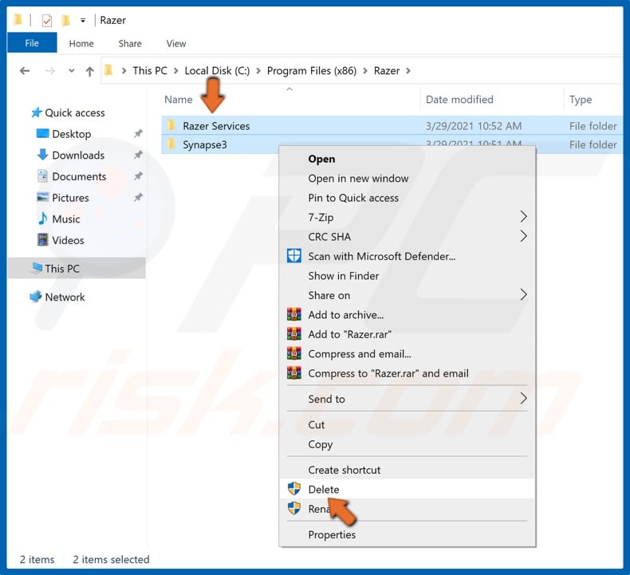Choose Open from the context menu
Viewport: 630px width, 575px height.
click(x=407, y=160)
